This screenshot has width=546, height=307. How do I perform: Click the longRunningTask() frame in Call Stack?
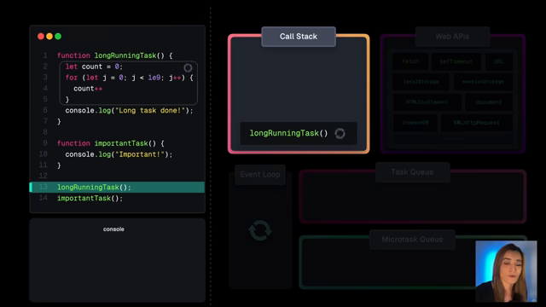pos(299,133)
